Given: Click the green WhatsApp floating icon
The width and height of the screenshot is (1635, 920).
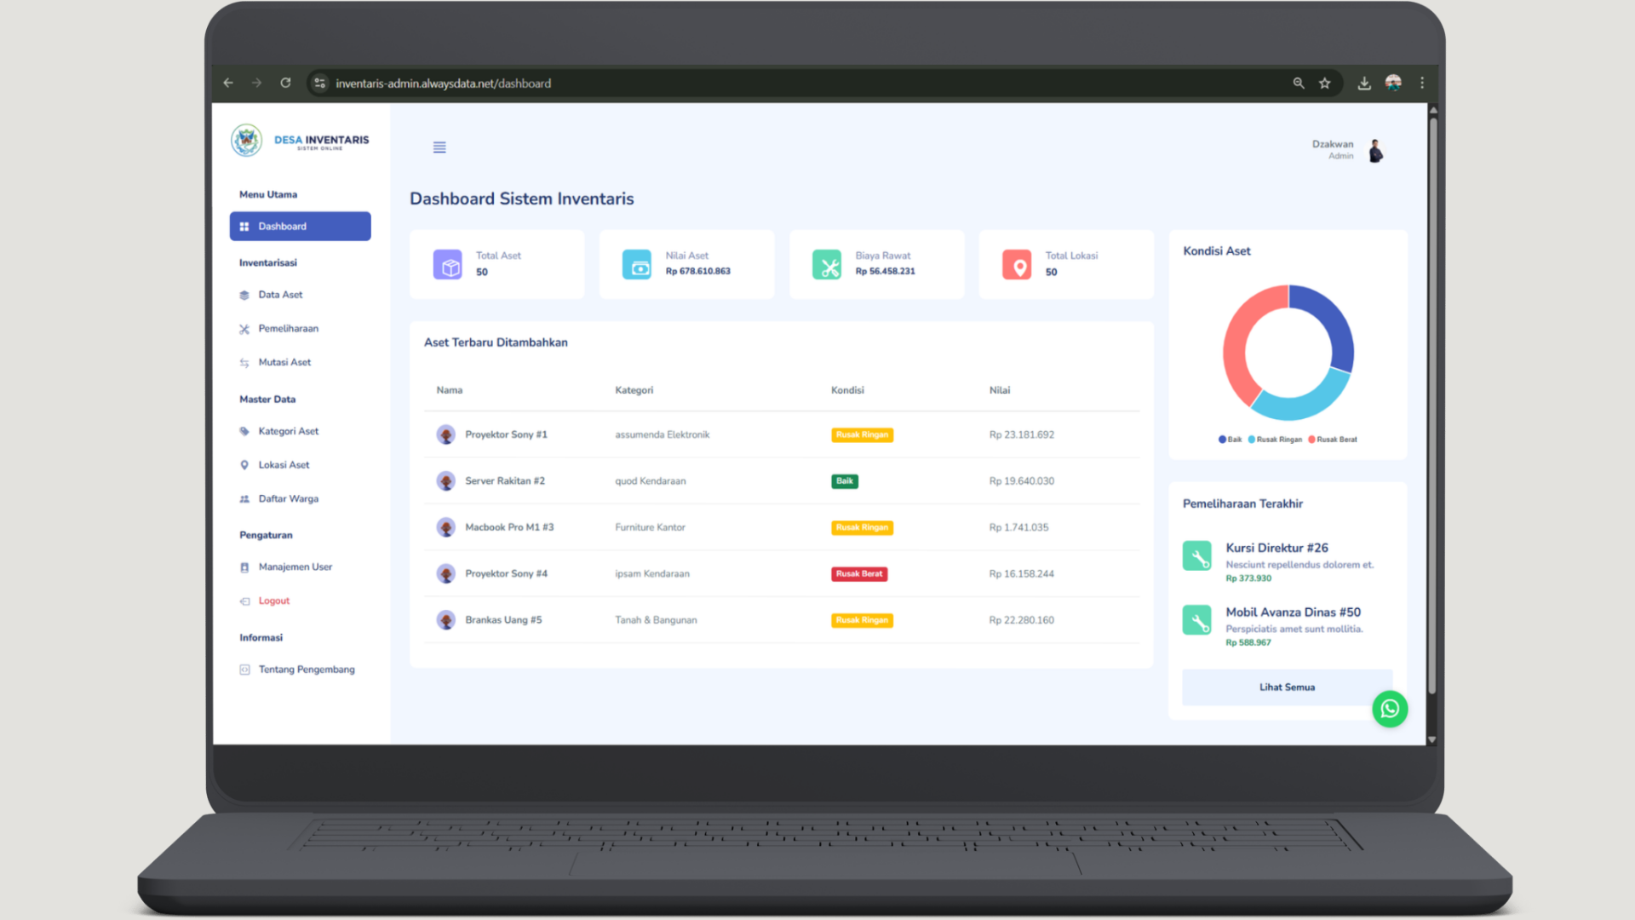Looking at the screenshot, I should click(1389, 709).
